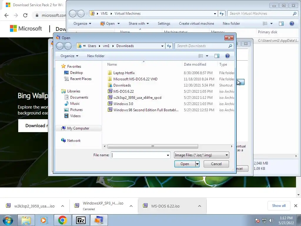Click Show all downloads
Image resolution: width=301 pixels, height=226 pixels.
tap(279, 206)
